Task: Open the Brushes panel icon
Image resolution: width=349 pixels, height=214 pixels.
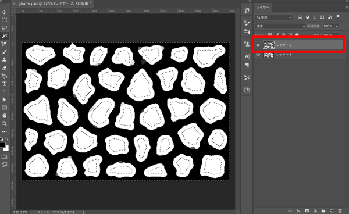Action: [x=247, y=31]
